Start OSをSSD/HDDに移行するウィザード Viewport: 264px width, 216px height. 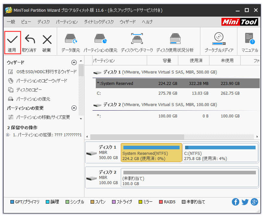click(43, 72)
